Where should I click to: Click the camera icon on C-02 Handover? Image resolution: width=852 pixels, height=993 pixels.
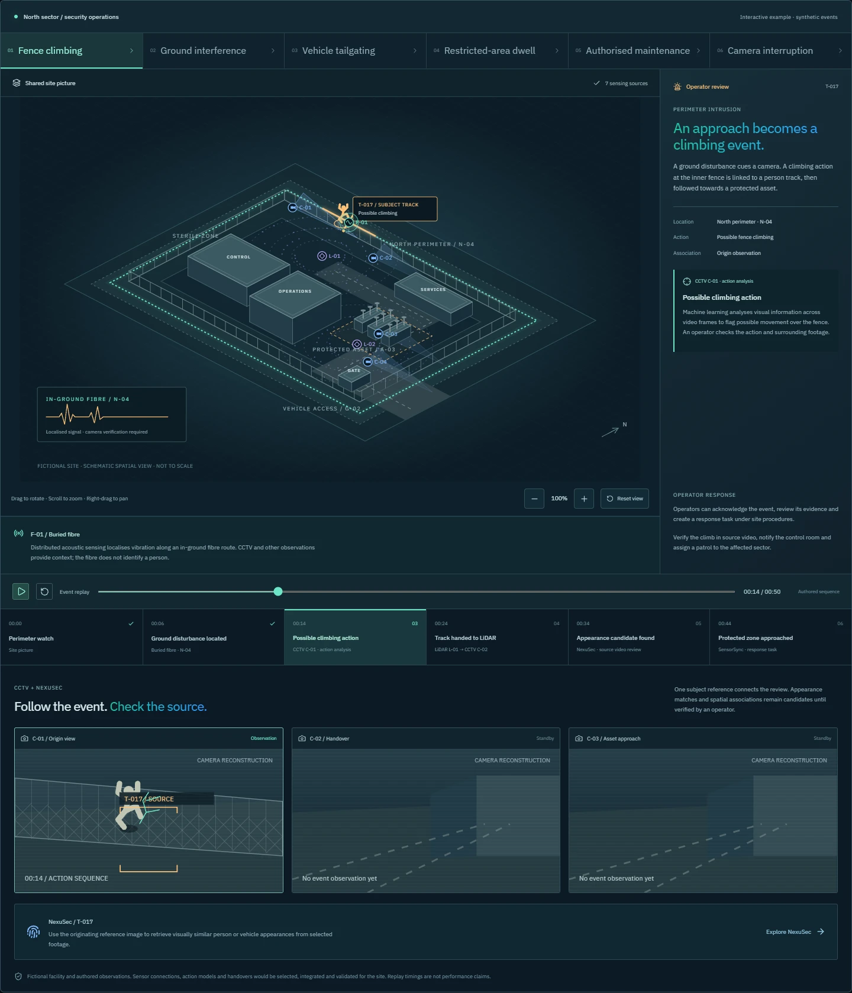(302, 739)
